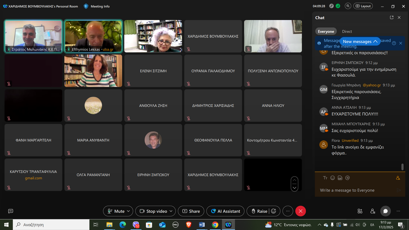Open the Windows Start menu
Image resolution: width=409 pixels, height=230 pixels.
pos(6,225)
